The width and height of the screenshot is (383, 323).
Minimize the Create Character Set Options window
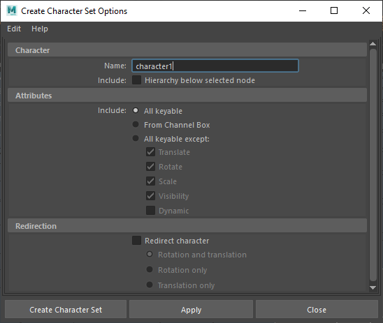tap(303, 10)
